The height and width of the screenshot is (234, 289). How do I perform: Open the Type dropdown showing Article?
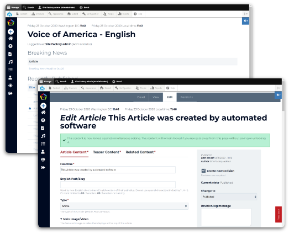124,206
